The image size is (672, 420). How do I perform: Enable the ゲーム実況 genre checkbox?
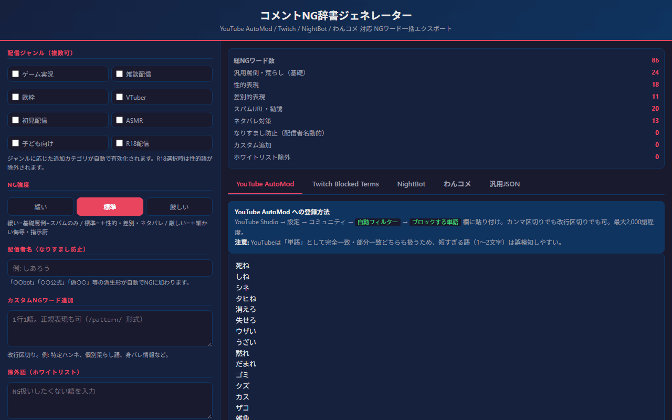coord(16,74)
